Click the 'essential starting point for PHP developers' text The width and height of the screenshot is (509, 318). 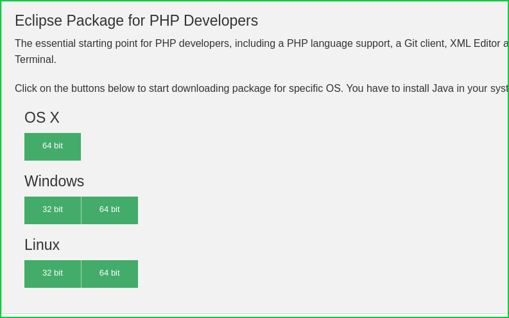click(x=133, y=44)
